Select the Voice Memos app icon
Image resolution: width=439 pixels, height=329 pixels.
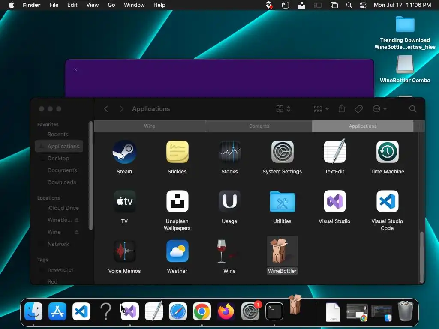click(x=124, y=251)
